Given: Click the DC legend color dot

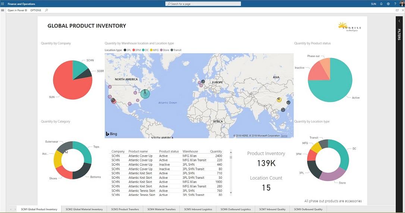Looking at the screenshot, I should 143,50.
